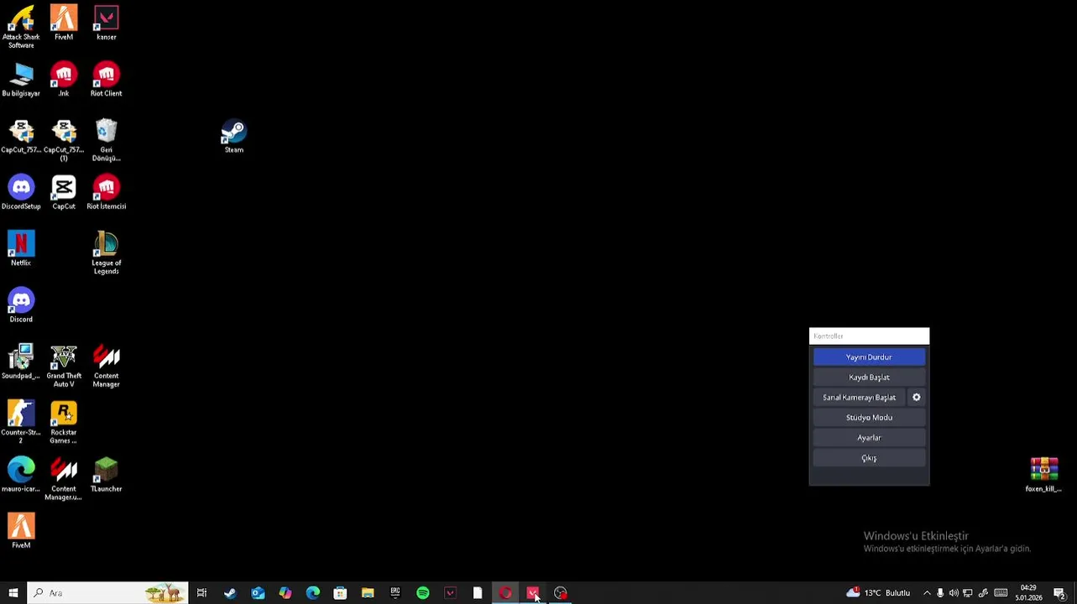Viewport: 1077px width, 604px height.
Task: Click the Çıkış button
Action: point(869,458)
